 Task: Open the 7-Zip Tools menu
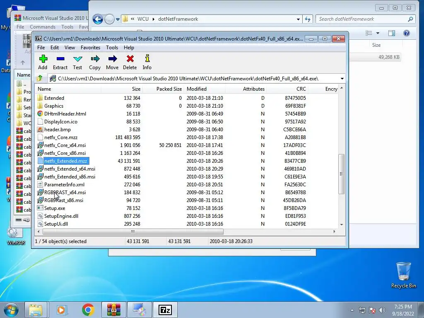(112, 48)
